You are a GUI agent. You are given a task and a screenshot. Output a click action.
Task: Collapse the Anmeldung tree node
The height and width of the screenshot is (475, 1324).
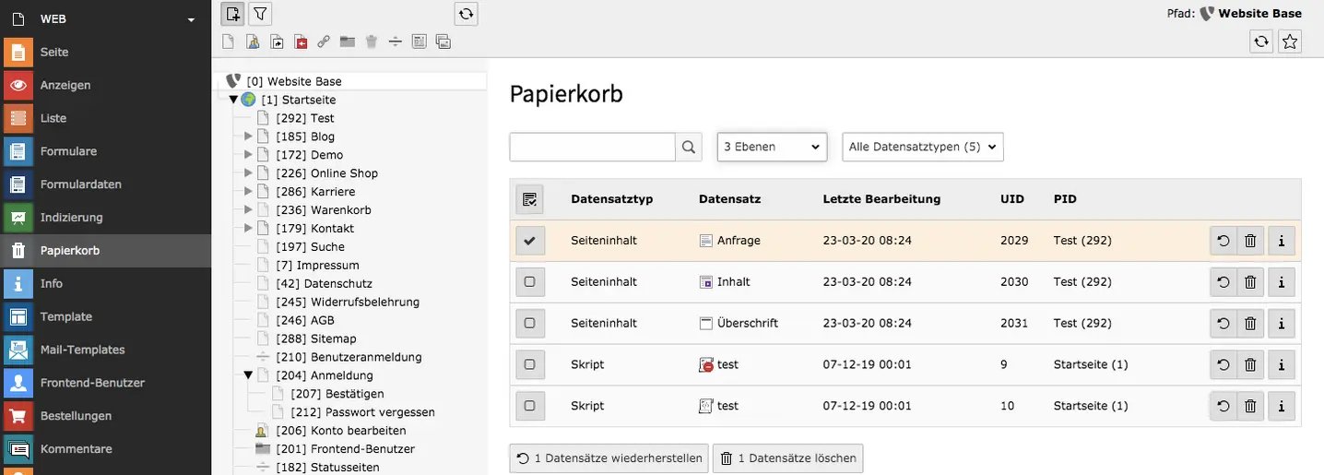pos(248,375)
